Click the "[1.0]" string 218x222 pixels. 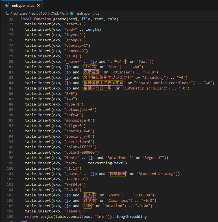72,56
